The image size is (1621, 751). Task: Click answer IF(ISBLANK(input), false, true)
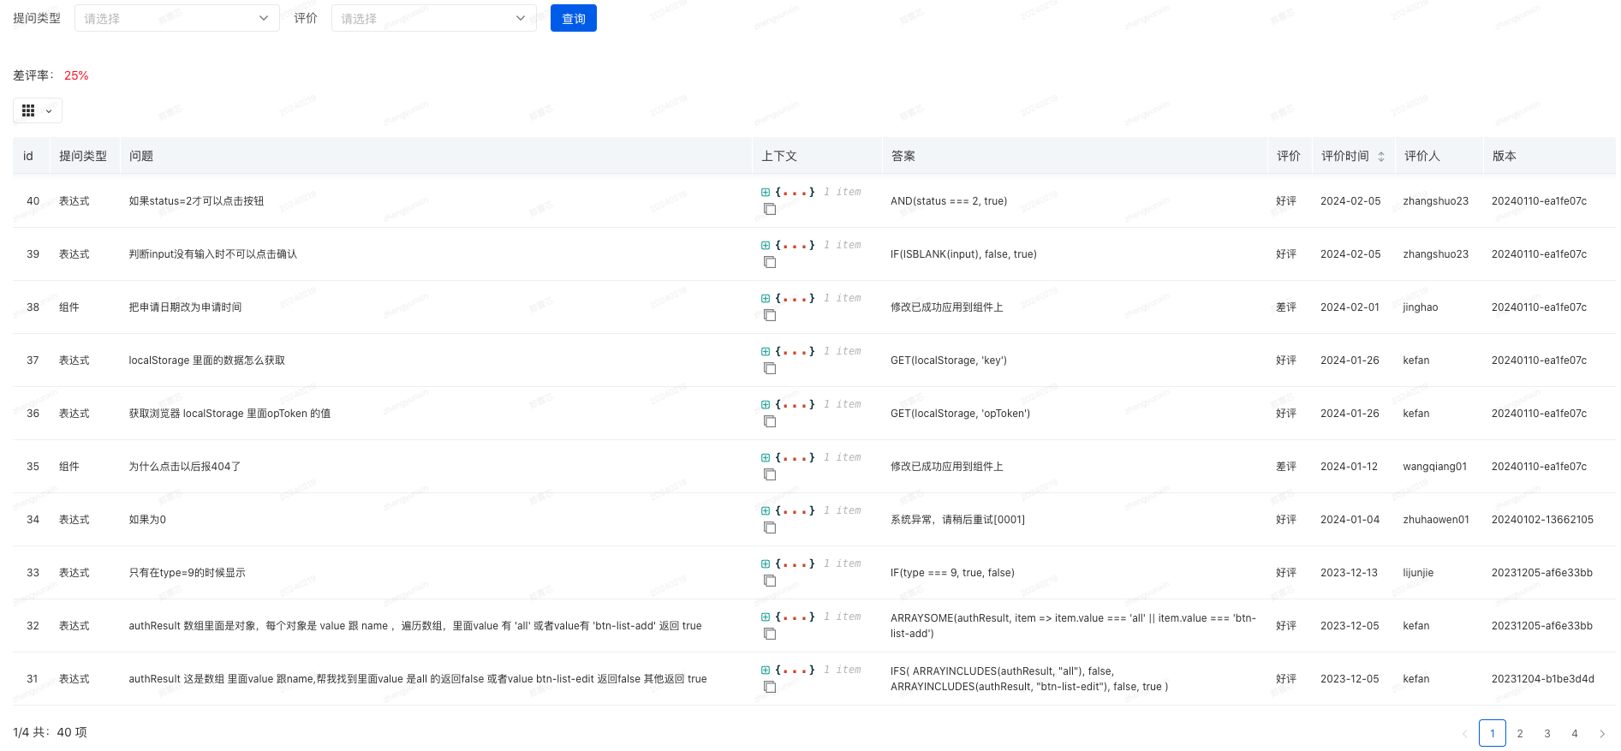[963, 254]
